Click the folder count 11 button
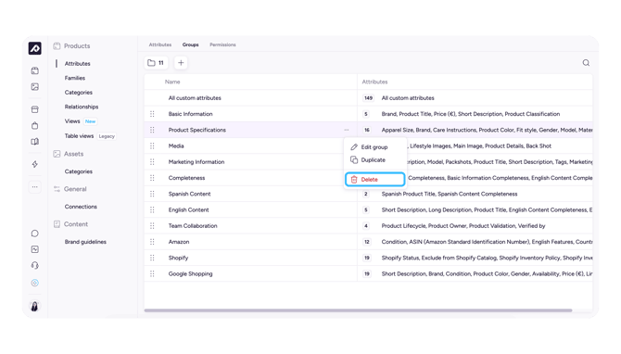Screen dimensions: 621x354 pyautogui.click(x=156, y=63)
